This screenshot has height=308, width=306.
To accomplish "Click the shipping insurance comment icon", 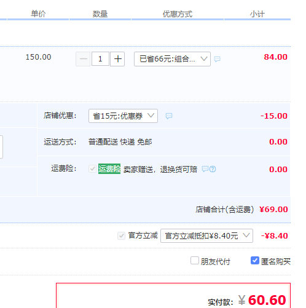I will (x=205, y=169).
